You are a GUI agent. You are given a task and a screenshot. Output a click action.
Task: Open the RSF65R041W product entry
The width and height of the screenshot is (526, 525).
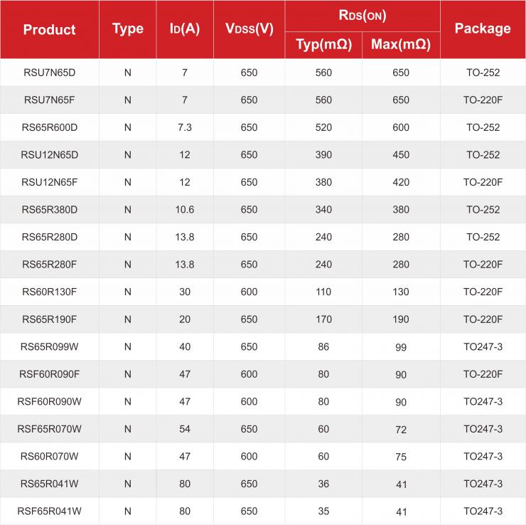point(49,511)
